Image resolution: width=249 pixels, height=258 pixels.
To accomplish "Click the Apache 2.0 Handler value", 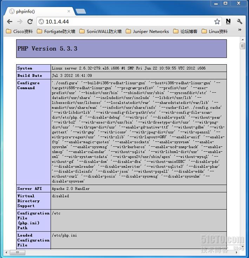I will [x=71, y=188].
